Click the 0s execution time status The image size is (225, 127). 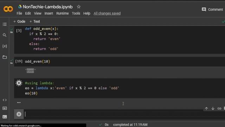pyautogui.click(x=107, y=125)
